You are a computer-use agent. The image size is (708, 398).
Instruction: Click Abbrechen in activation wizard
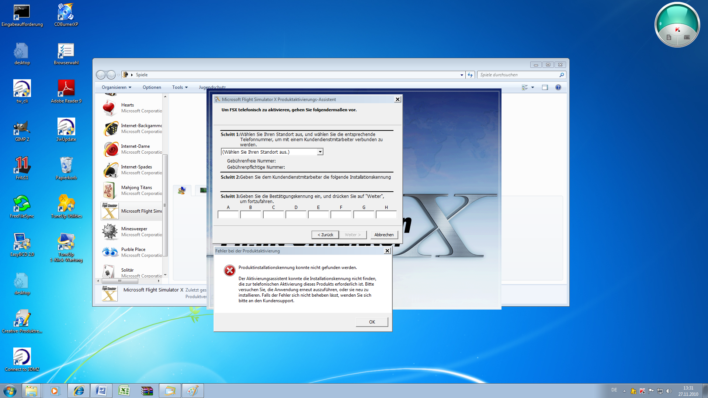pos(384,235)
